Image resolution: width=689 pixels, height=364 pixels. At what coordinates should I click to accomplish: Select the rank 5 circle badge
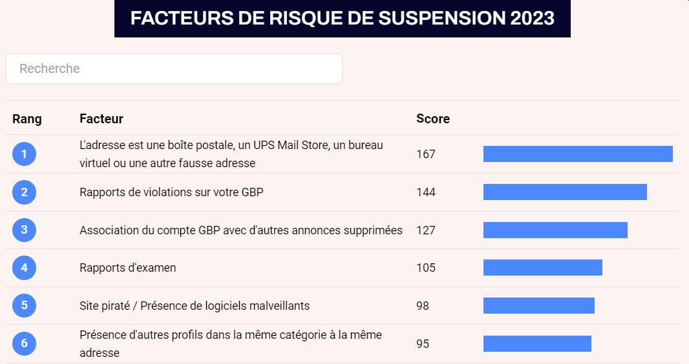[24, 305]
